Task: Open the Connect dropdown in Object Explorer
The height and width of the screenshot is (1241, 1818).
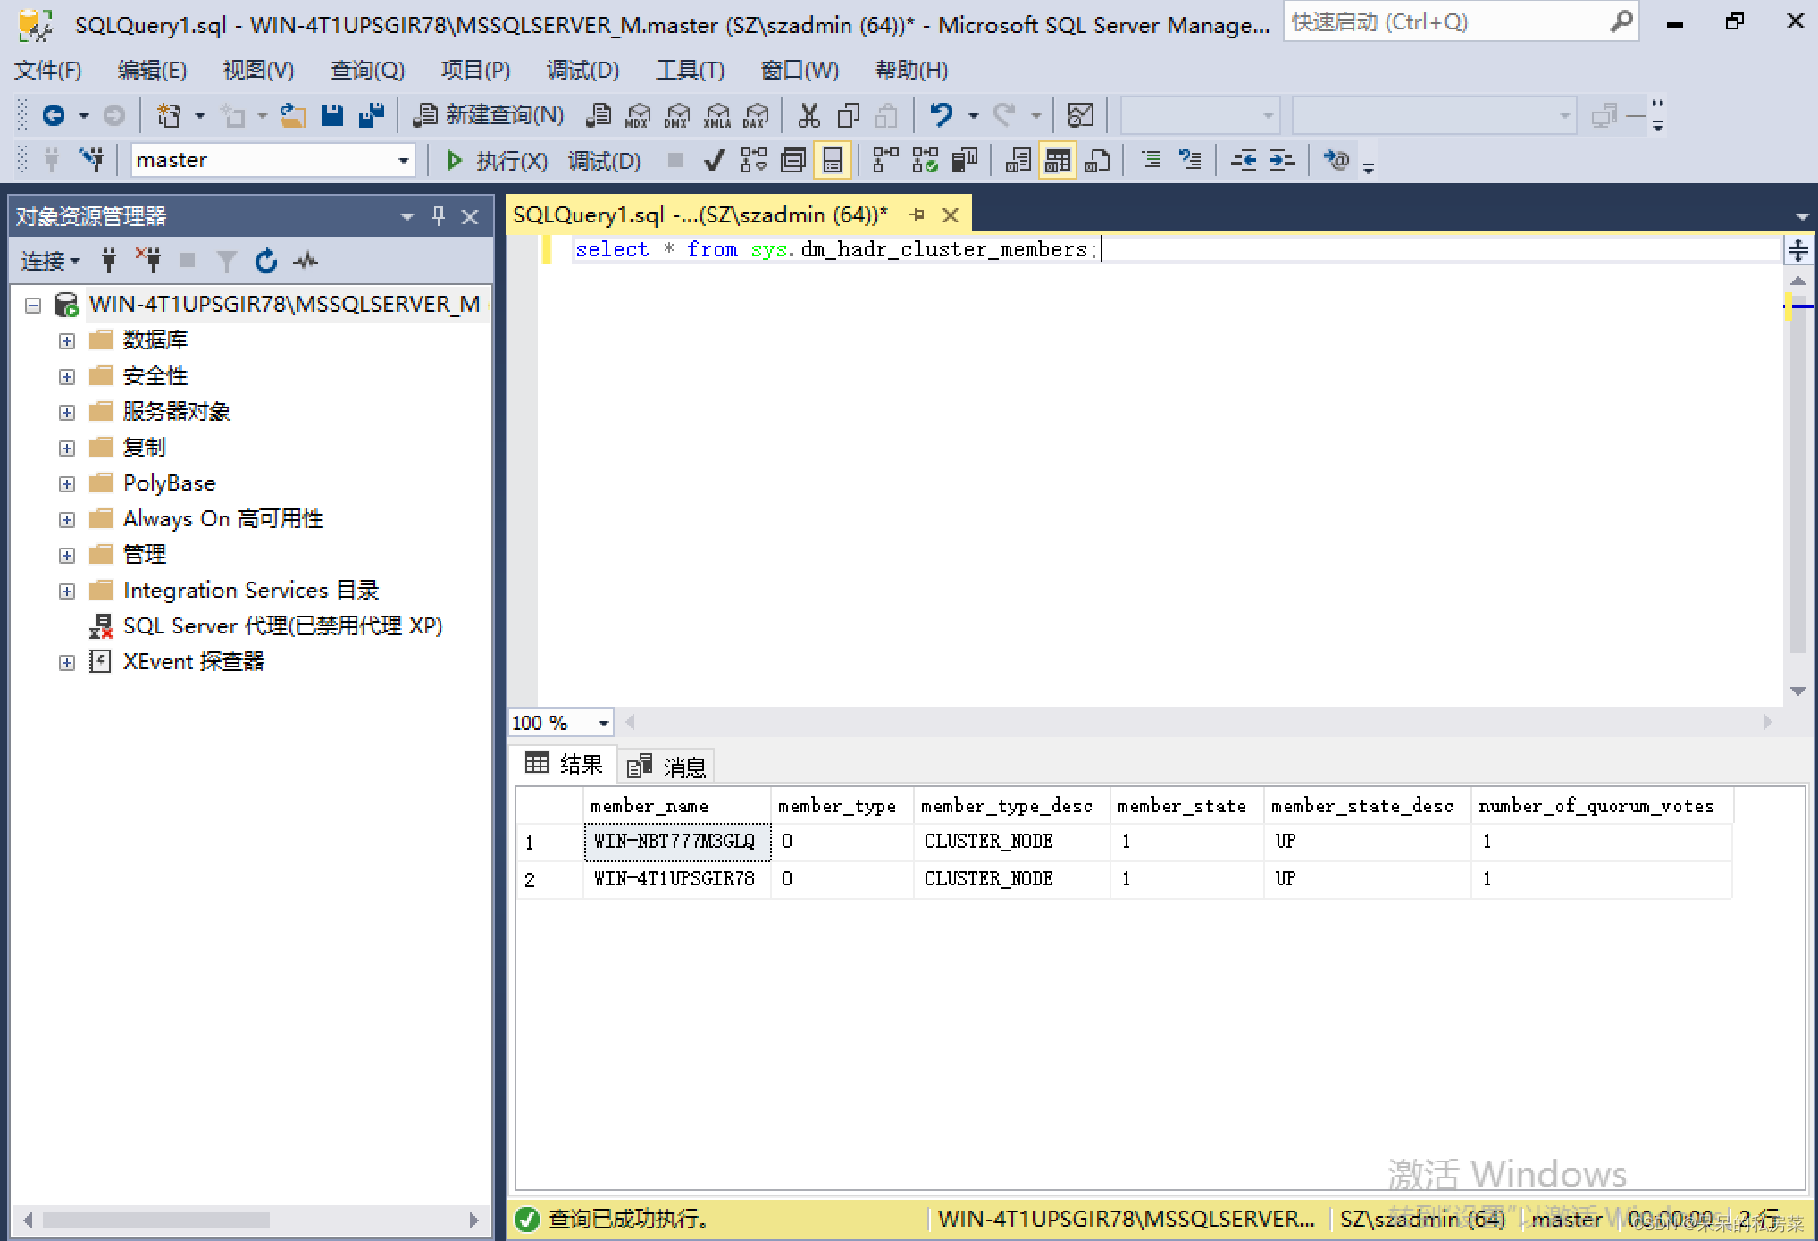Action: tap(50, 261)
